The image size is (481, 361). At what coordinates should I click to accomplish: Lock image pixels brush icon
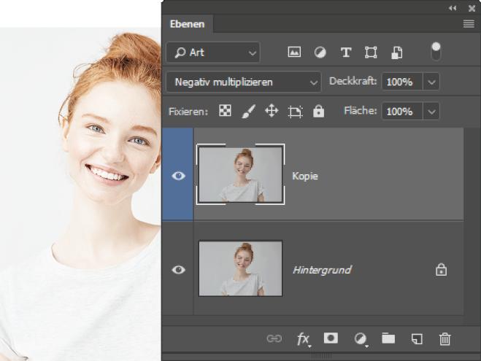click(248, 111)
